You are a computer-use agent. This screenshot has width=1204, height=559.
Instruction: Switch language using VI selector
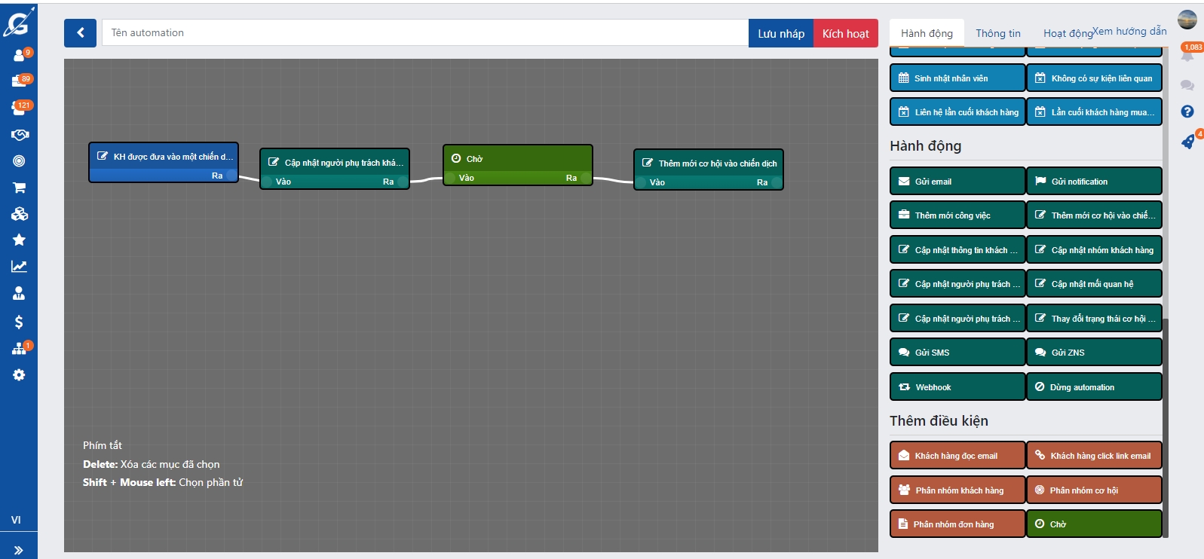pyautogui.click(x=16, y=520)
